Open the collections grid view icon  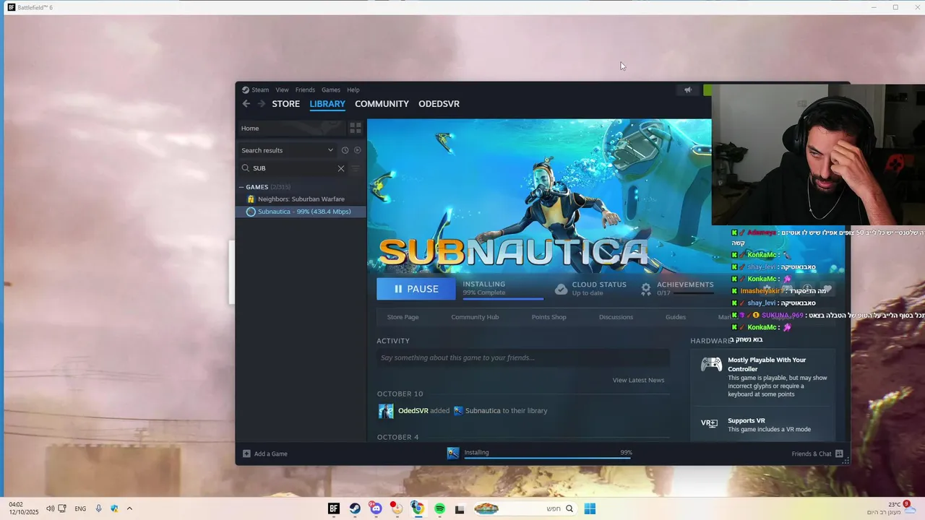click(356, 128)
